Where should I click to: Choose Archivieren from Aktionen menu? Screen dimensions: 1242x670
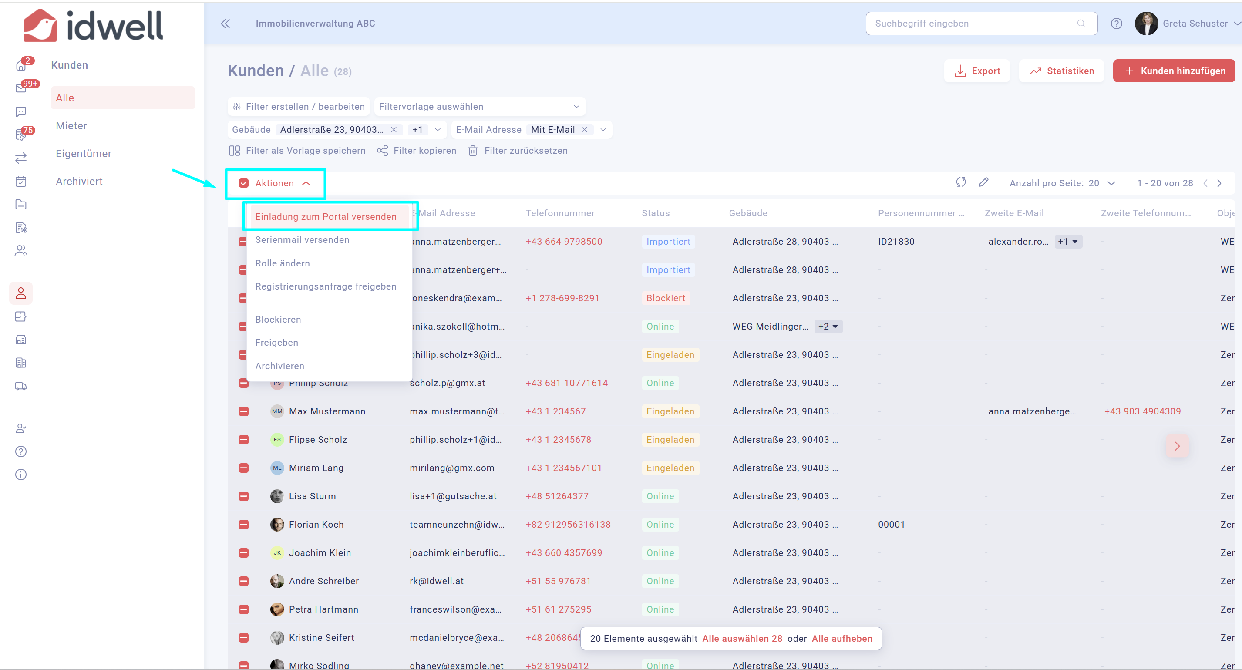click(x=279, y=366)
